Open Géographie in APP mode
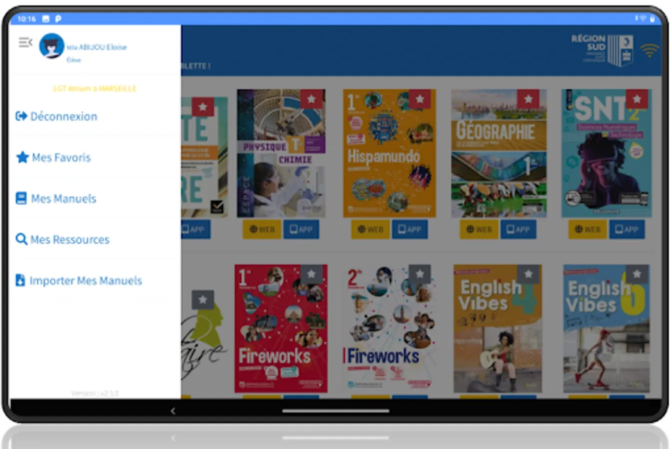 [518, 229]
